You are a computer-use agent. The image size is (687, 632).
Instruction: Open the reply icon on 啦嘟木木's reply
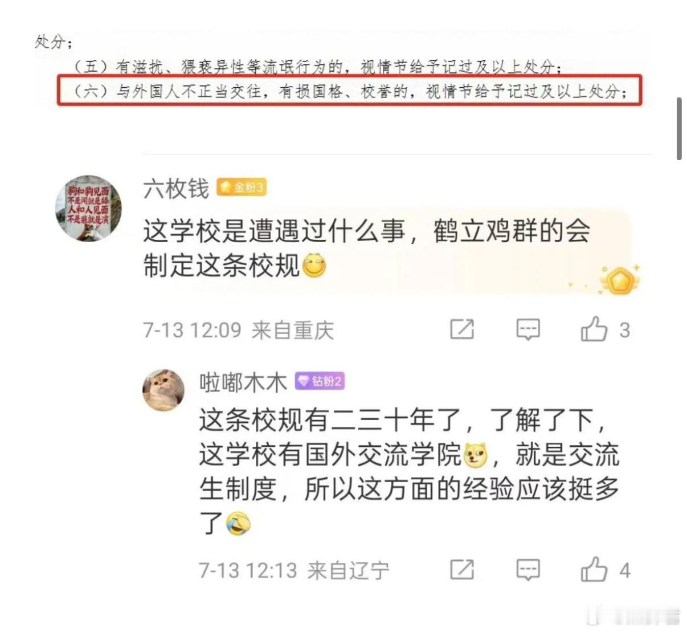click(x=528, y=570)
